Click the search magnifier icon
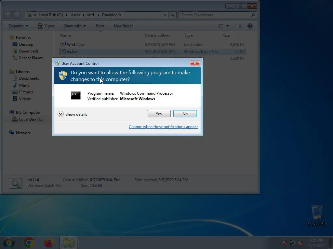The width and height of the screenshot is (333, 249). tap(253, 15)
